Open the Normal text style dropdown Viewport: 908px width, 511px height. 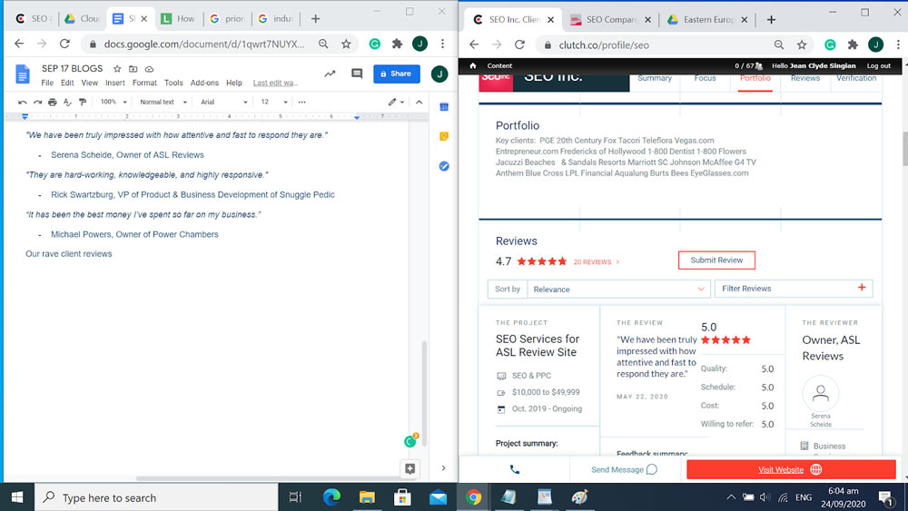coord(163,102)
